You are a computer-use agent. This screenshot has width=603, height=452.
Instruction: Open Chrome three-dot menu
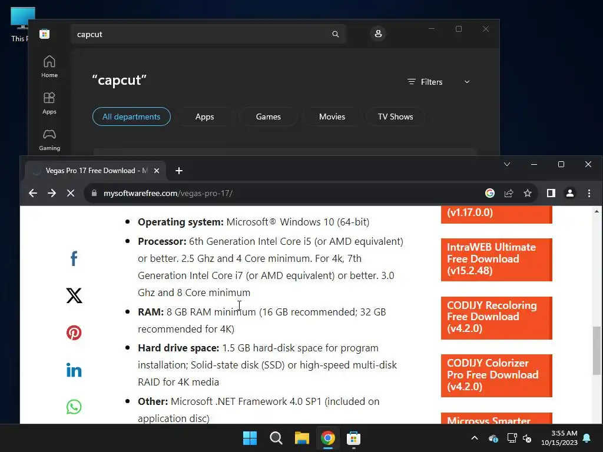pos(589,193)
